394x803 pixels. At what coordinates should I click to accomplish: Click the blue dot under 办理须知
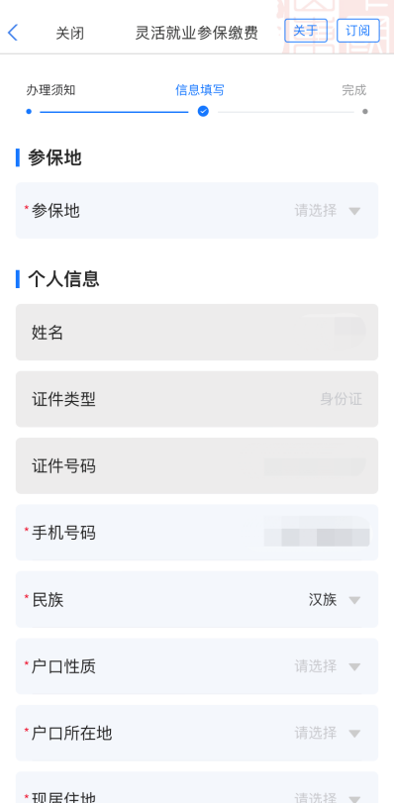pos(29,111)
